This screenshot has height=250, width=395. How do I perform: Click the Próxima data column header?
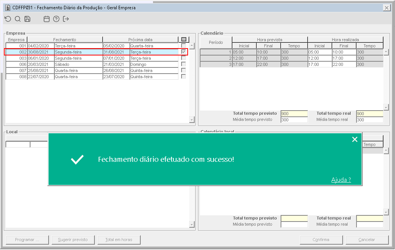(x=140, y=40)
